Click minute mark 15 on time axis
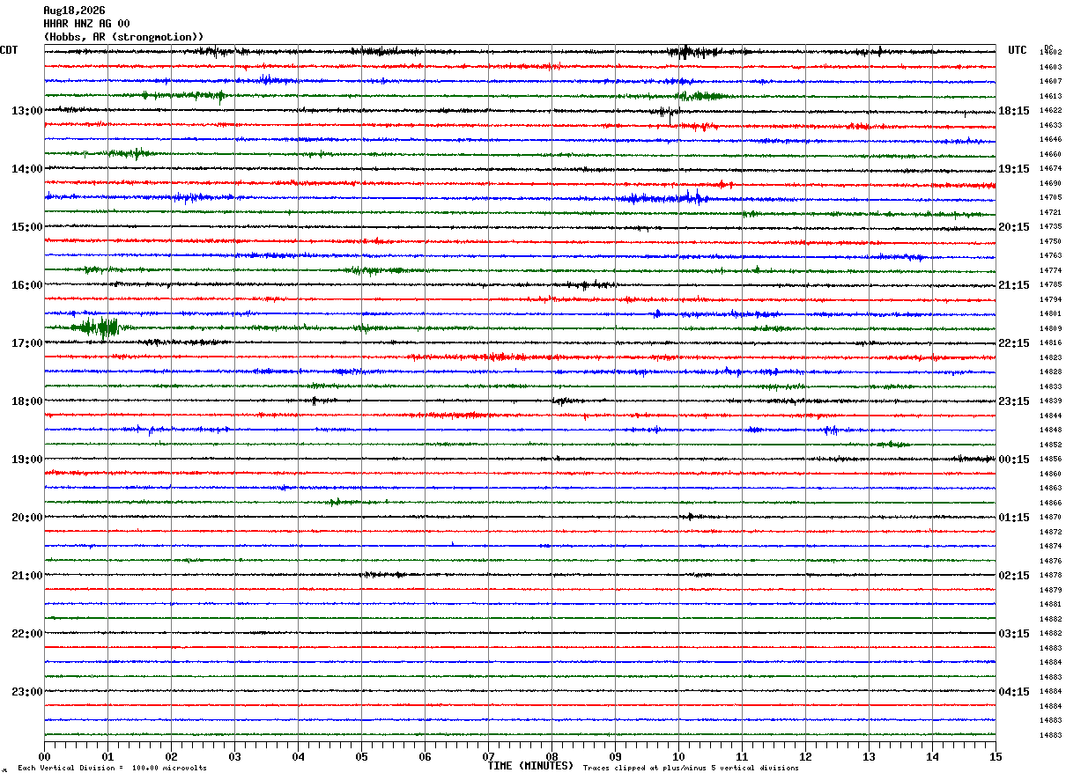Image resolution: width=1066 pixels, height=780 pixels. [x=996, y=756]
